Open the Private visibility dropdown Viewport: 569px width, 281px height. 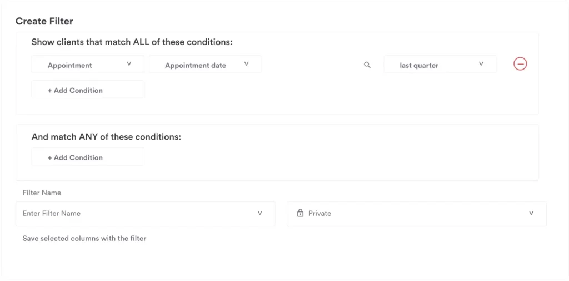point(416,214)
